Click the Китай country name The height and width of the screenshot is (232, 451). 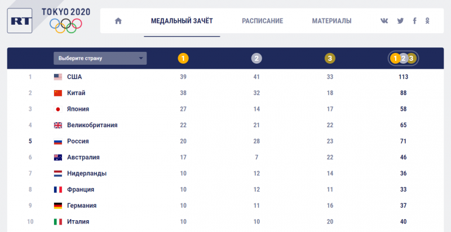point(76,93)
